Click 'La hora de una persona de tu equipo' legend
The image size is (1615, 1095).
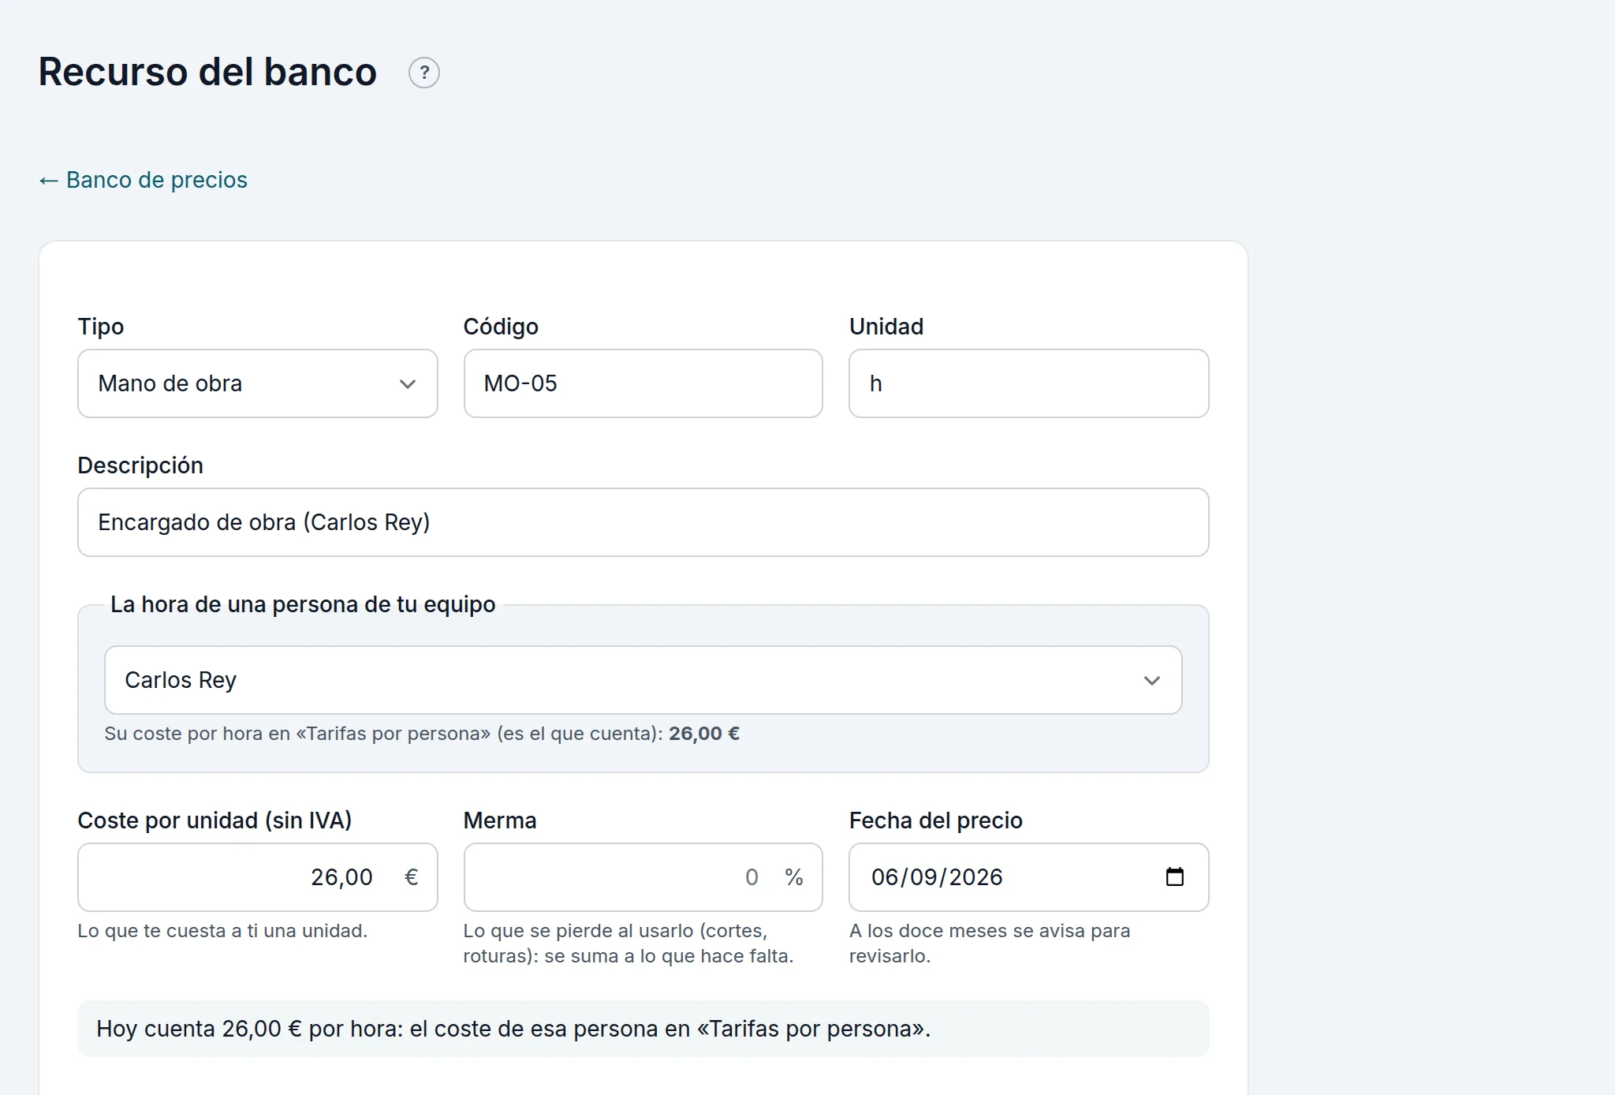tap(303, 604)
